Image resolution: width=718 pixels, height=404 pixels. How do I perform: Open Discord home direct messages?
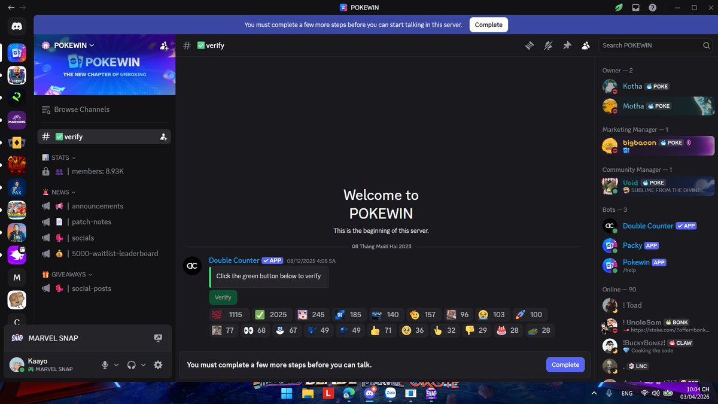pos(16,26)
